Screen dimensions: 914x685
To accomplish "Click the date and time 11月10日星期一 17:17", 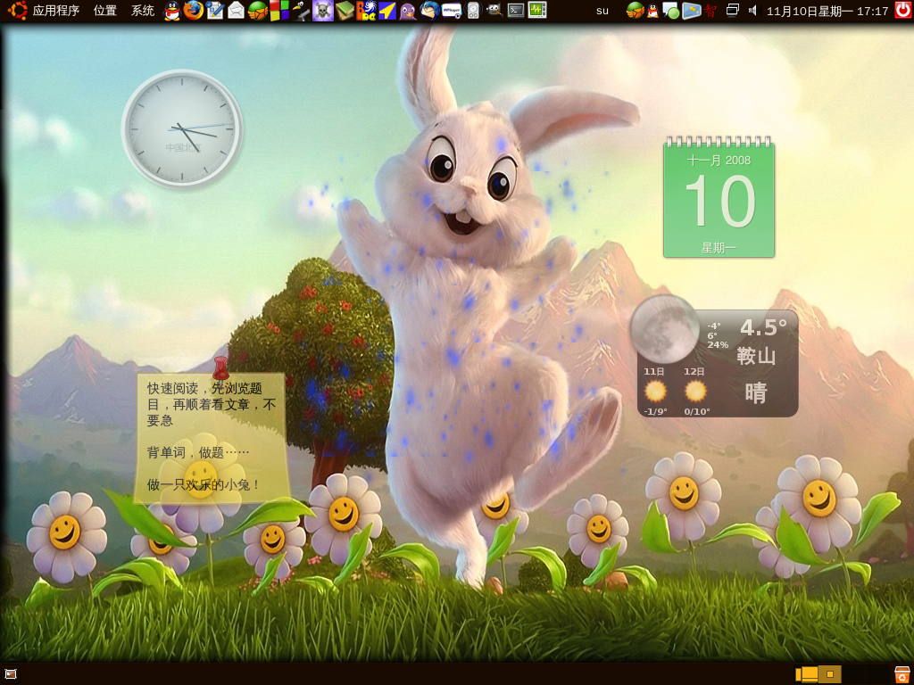I will pyautogui.click(x=827, y=11).
